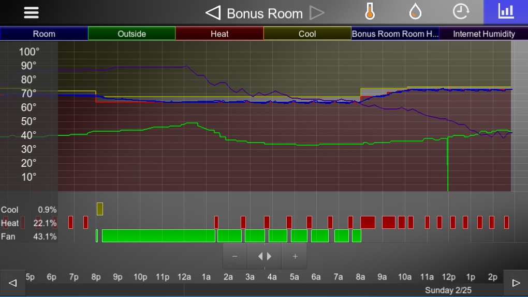Reset zoom with center double-arrow button
The height and width of the screenshot is (297, 528).
tap(265, 256)
